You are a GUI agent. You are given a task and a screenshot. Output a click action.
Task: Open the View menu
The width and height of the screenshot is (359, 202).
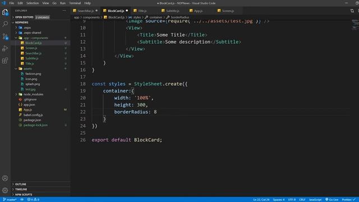(x=45, y=3)
